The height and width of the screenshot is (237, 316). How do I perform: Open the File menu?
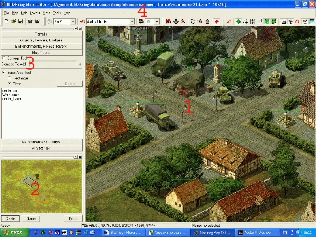(x=6, y=13)
